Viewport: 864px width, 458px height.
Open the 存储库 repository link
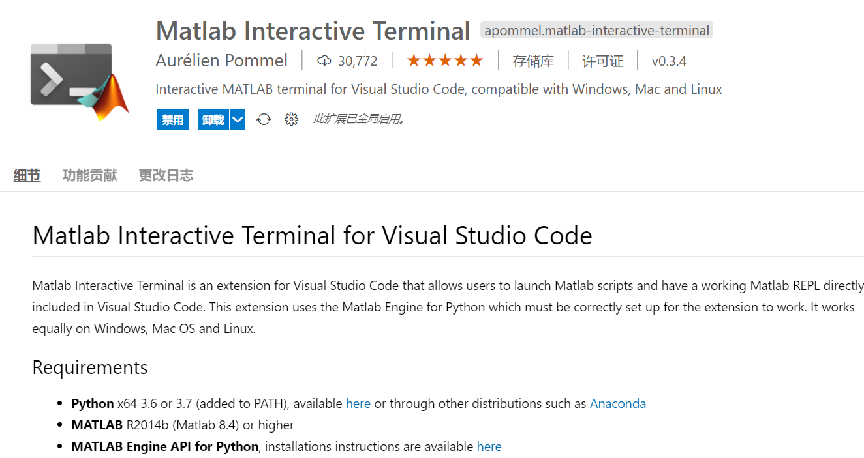coord(533,61)
